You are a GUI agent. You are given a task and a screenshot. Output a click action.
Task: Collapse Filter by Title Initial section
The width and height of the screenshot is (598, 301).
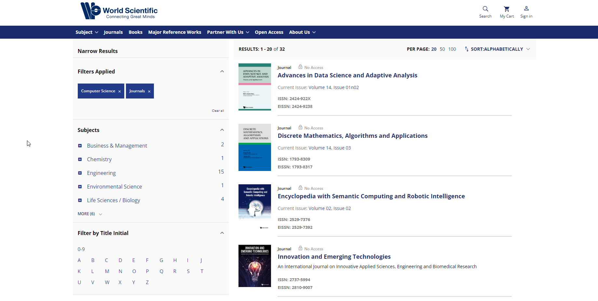[x=222, y=233]
